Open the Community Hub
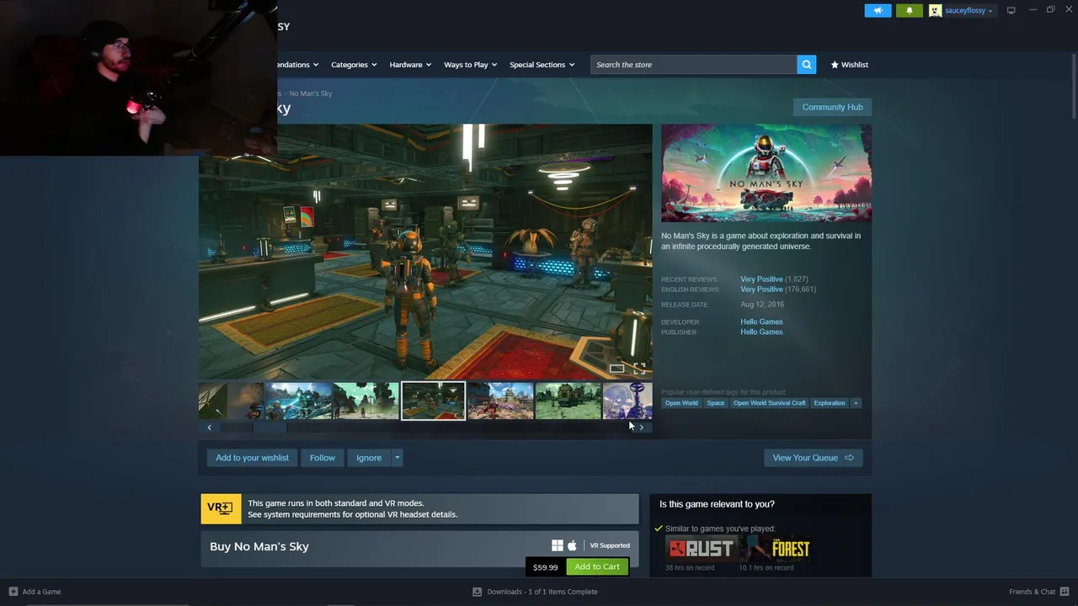1078x606 pixels. coord(832,107)
